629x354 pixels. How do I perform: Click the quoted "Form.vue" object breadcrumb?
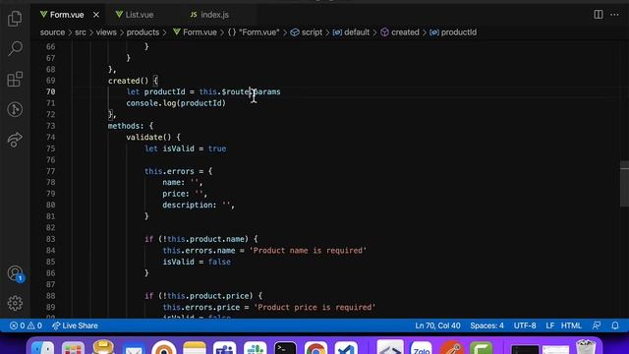(254, 32)
